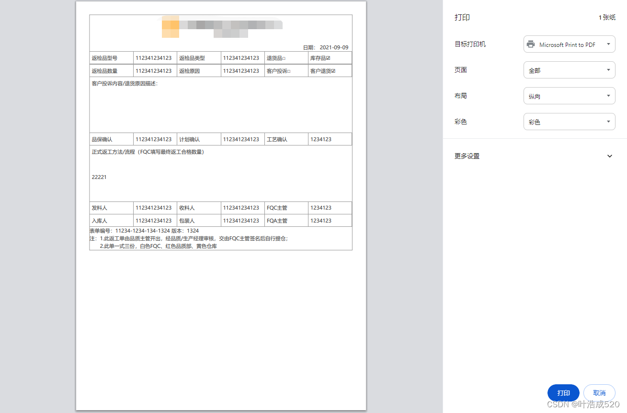Uncheck the 库存品 checkbox
This screenshot has width=627, height=413.
point(329,57)
